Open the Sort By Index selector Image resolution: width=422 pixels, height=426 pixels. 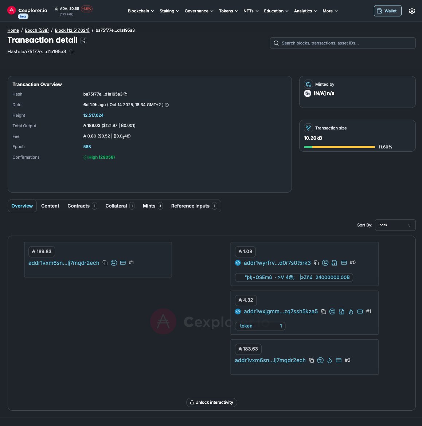[395, 225]
